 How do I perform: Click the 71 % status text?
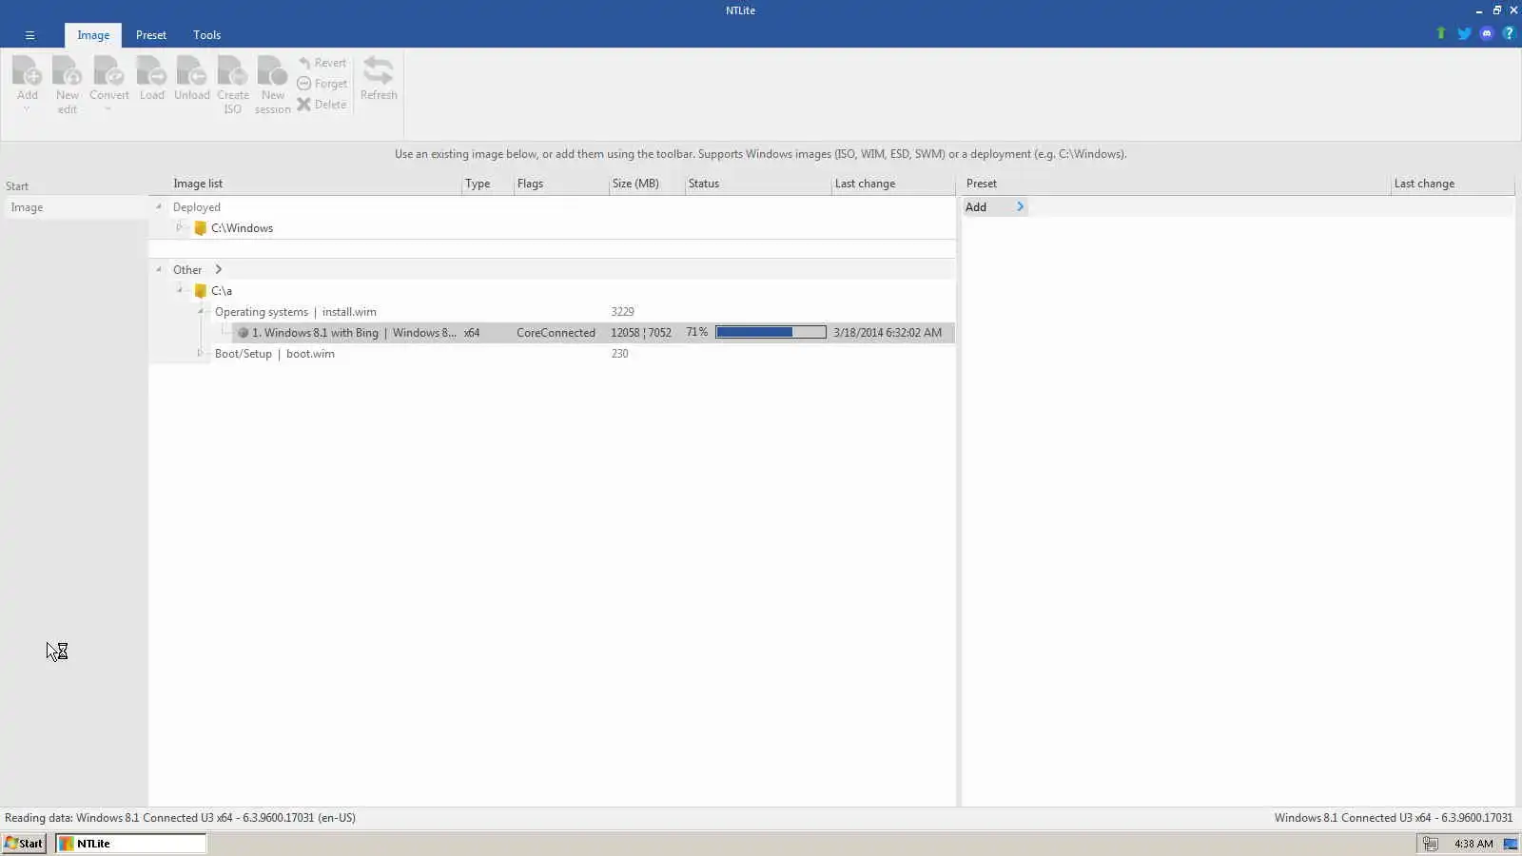(x=697, y=332)
